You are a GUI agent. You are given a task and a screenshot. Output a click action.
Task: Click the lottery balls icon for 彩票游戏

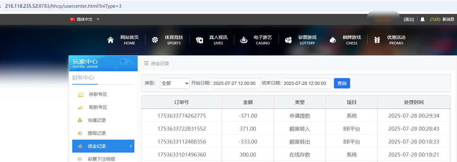[x=288, y=40]
